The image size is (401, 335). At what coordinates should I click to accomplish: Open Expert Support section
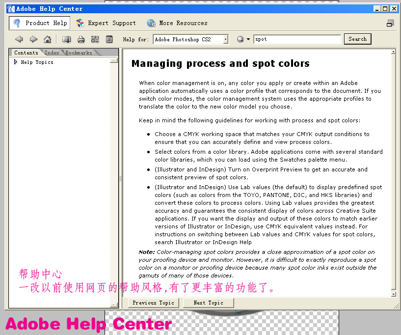(106, 23)
